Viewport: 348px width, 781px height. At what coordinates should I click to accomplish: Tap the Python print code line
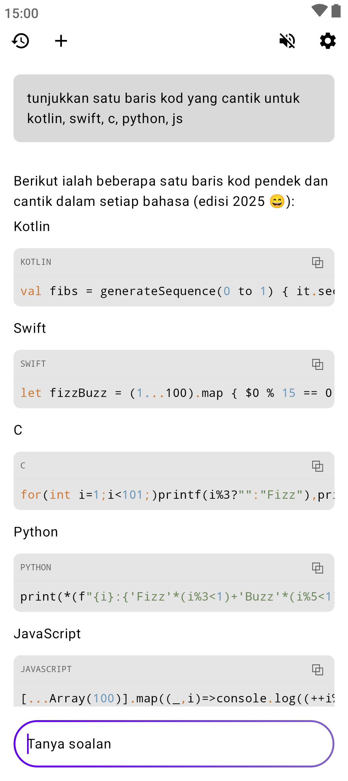click(174, 597)
